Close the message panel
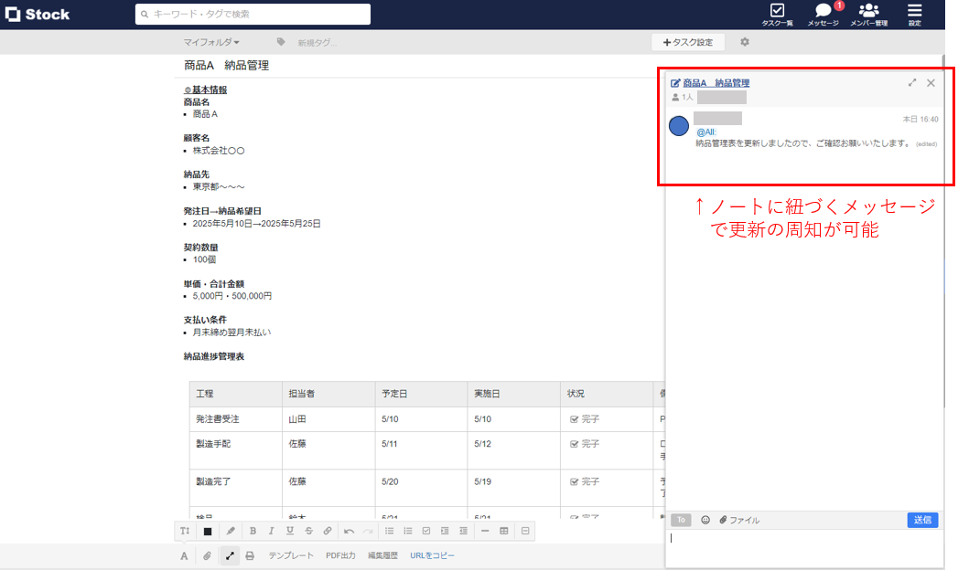Viewport: 958px width, 570px height. tap(931, 83)
